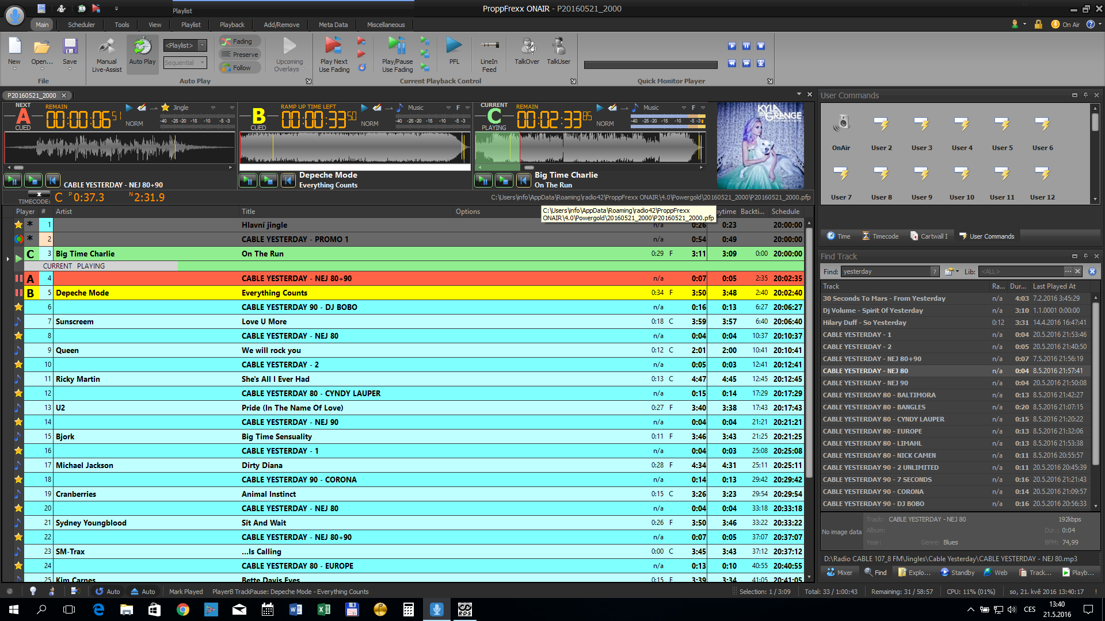
Task: Sort playlist by the Schedule column header
Action: click(x=786, y=212)
